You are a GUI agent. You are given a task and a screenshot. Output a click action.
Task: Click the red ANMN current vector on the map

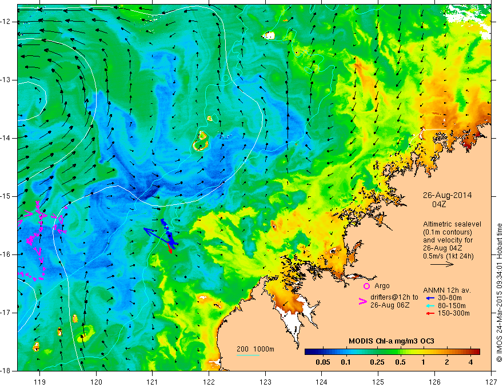click(169, 248)
